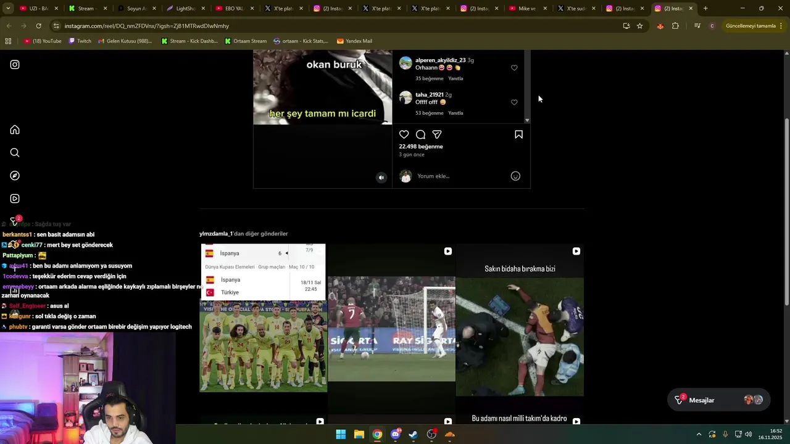Open OBS Studio from the taskbar

click(431, 434)
